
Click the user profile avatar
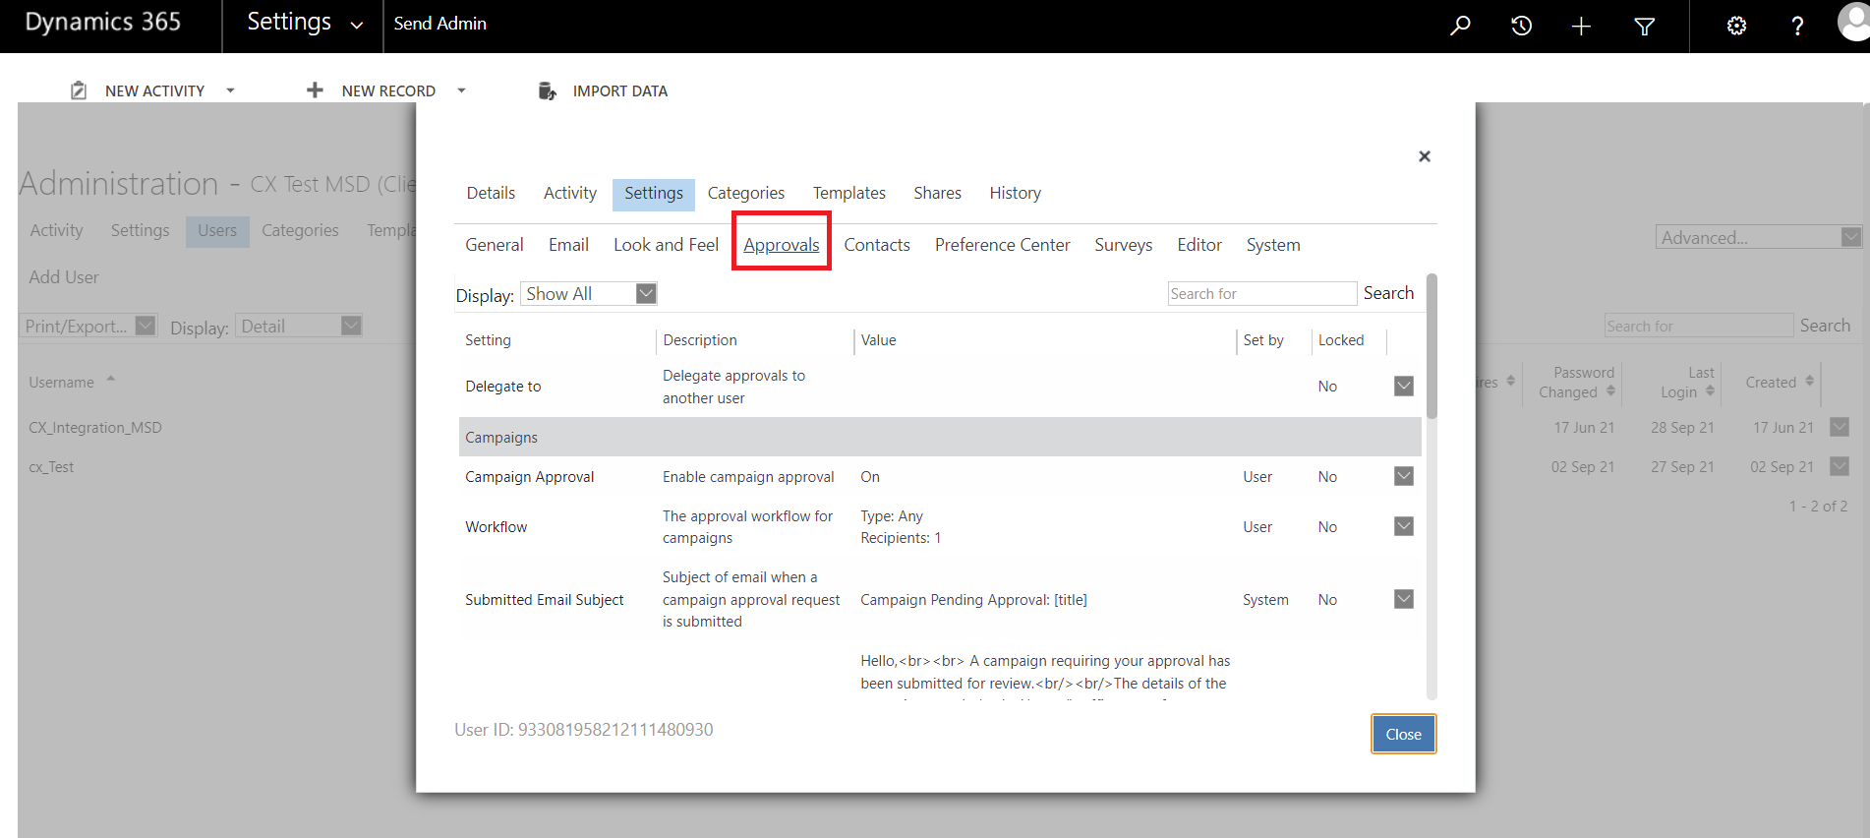pos(1854,22)
